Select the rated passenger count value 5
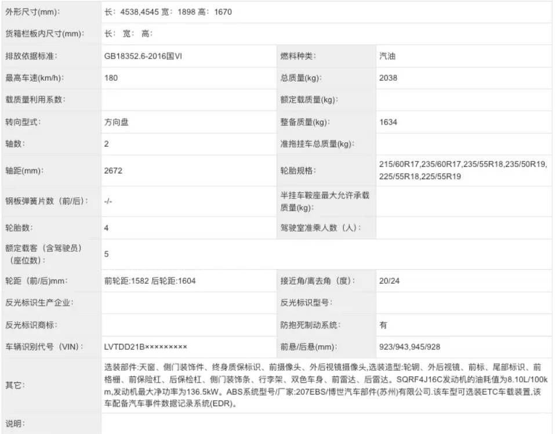This screenshot has height=434, width=555. tap(107, 254)
